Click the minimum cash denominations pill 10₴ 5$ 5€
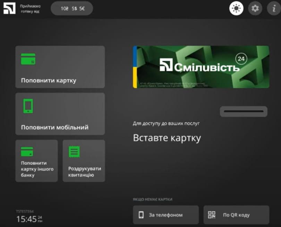This screenshot has width=281, height=227. [x=72, y=8]
